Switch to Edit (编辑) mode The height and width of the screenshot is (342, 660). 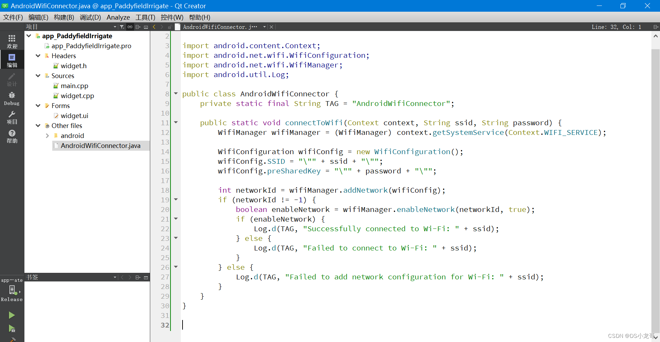[x=12, y=60]
